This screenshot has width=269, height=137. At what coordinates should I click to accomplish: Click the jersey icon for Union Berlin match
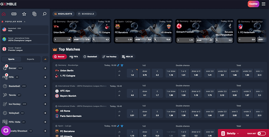tap(122, 65)
